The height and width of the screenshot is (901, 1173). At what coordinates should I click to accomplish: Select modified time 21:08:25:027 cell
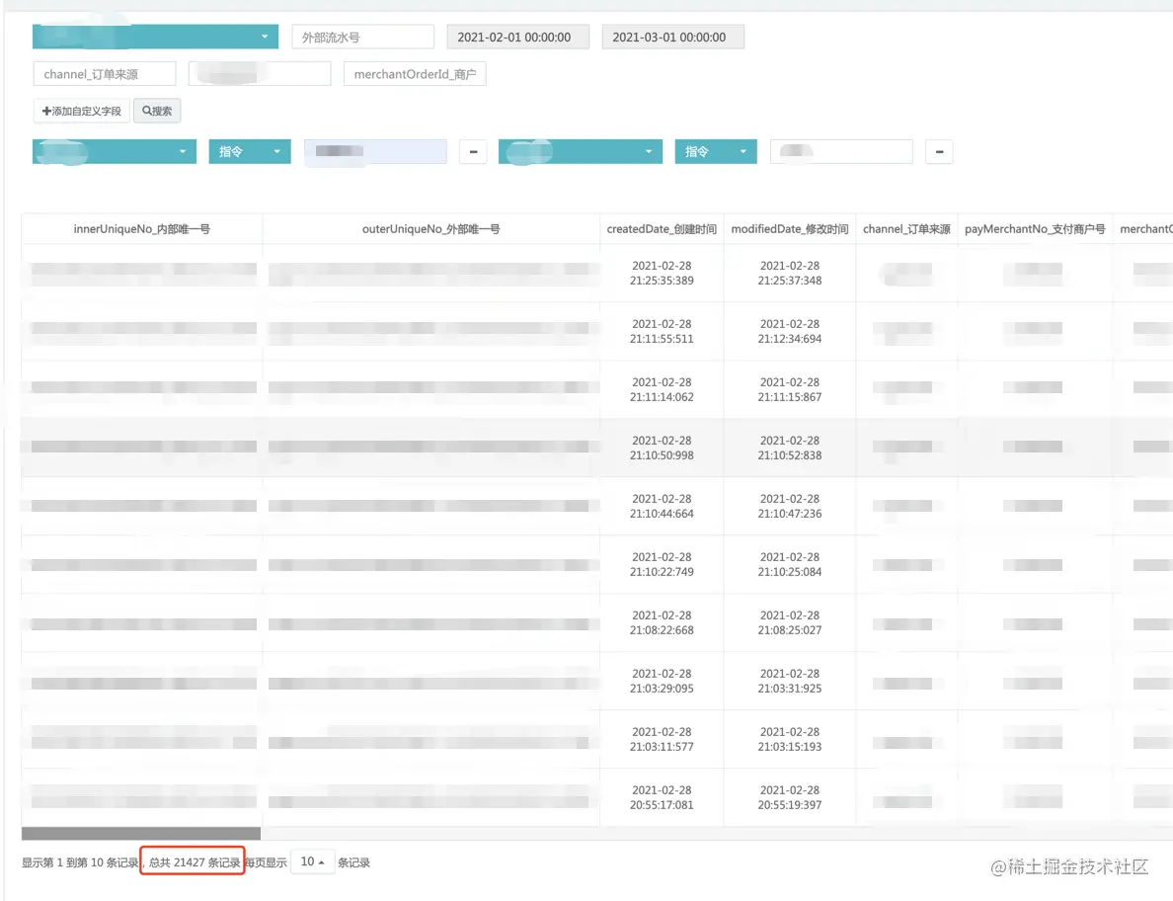[789, 623]
